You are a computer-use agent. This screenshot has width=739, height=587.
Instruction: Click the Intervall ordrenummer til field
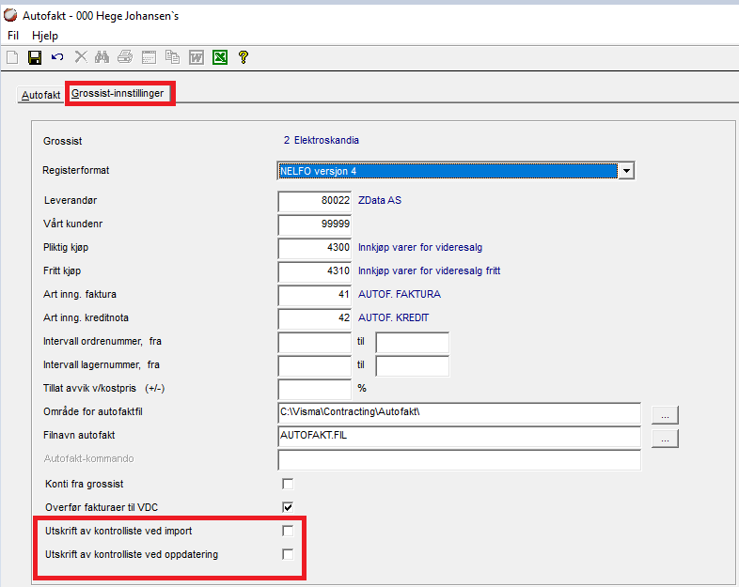[x=413, y=342]
